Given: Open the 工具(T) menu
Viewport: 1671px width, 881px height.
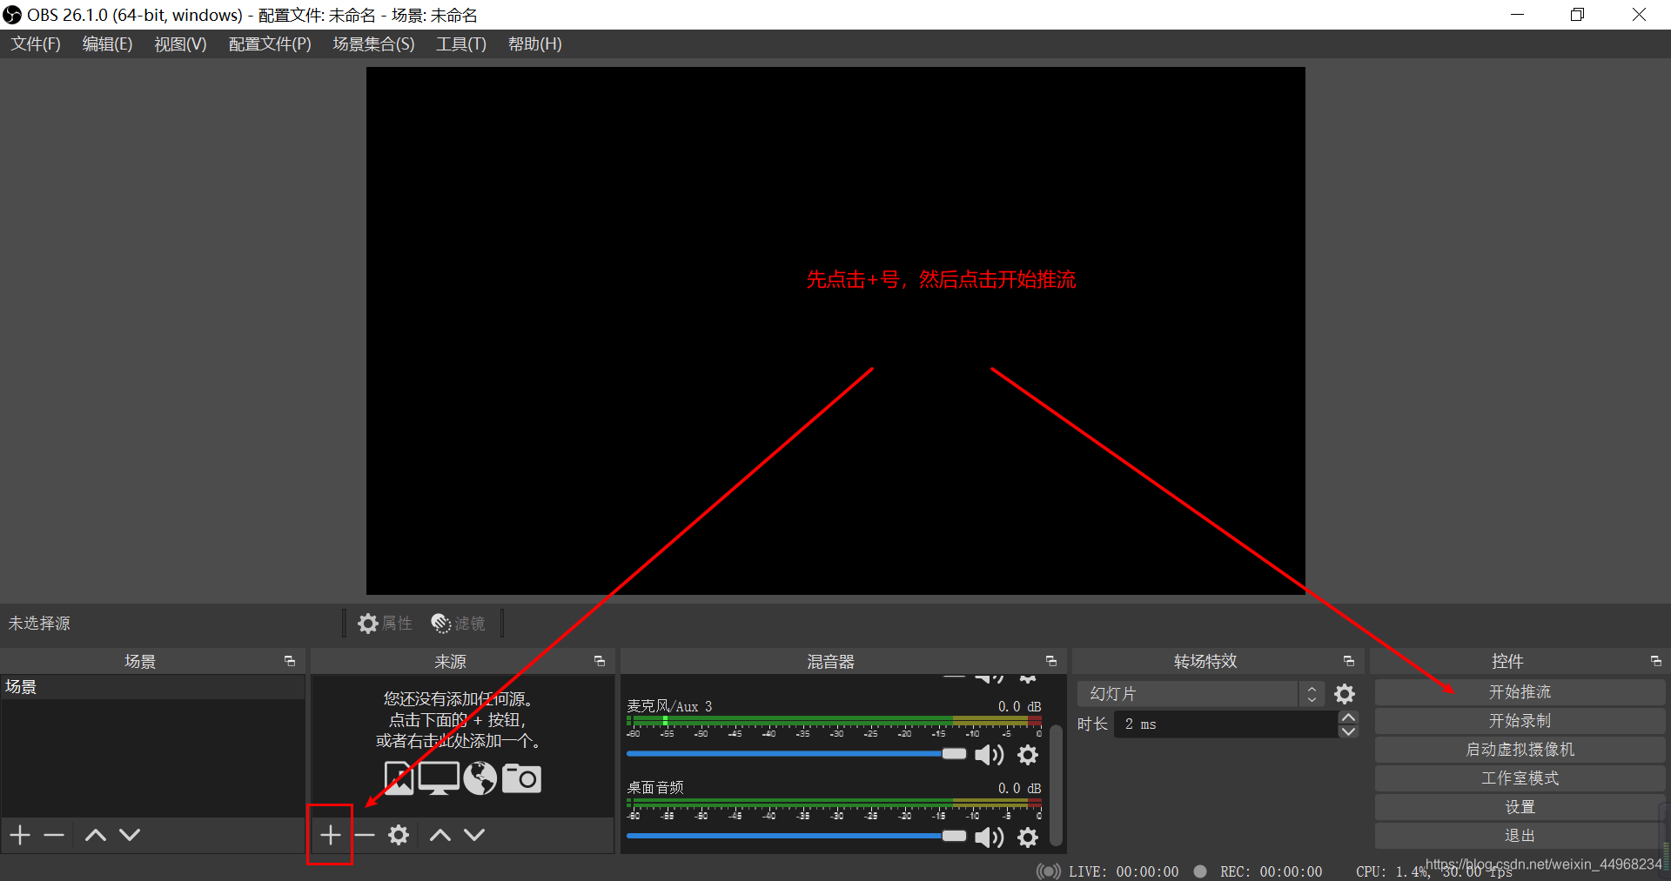Looking at the screenshot, I should tap(461, 44).
